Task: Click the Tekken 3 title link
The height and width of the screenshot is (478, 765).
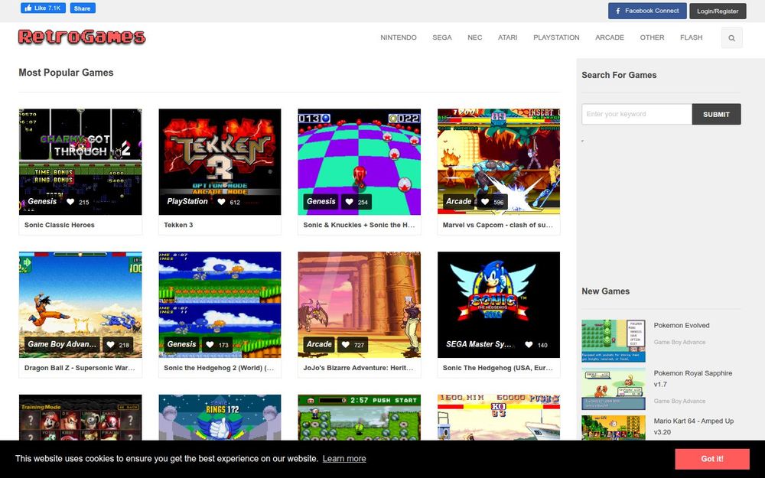Action: (x=178, y=225)
